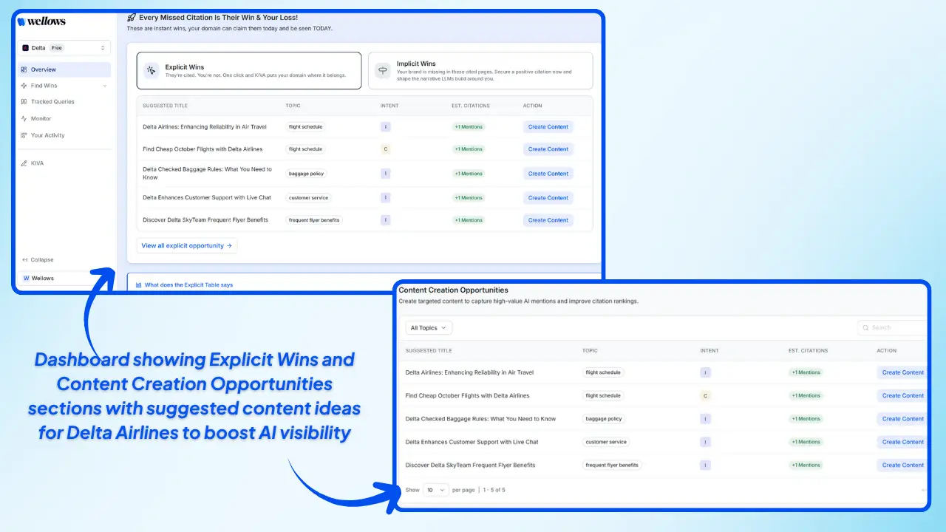
Task: Create Content for Enhancing Reliability row in dashboard
Action: click(548, 127)
